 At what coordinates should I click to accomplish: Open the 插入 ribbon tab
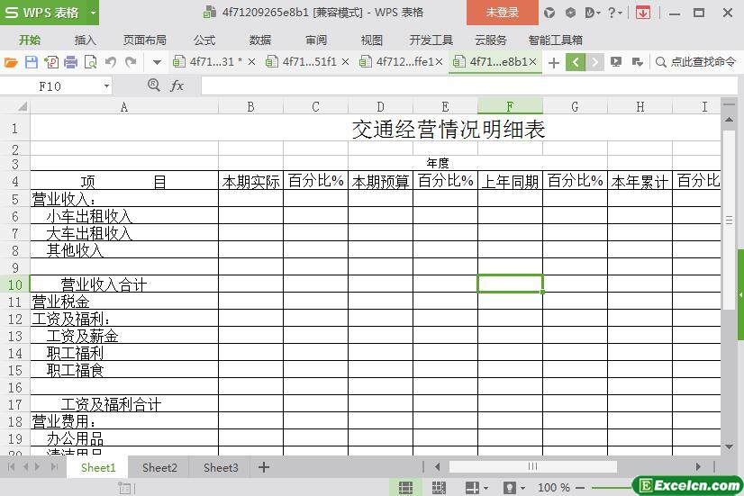click(x=86, y=41)
